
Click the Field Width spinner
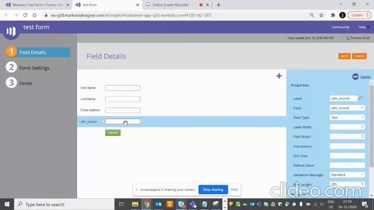pos(362,136)
